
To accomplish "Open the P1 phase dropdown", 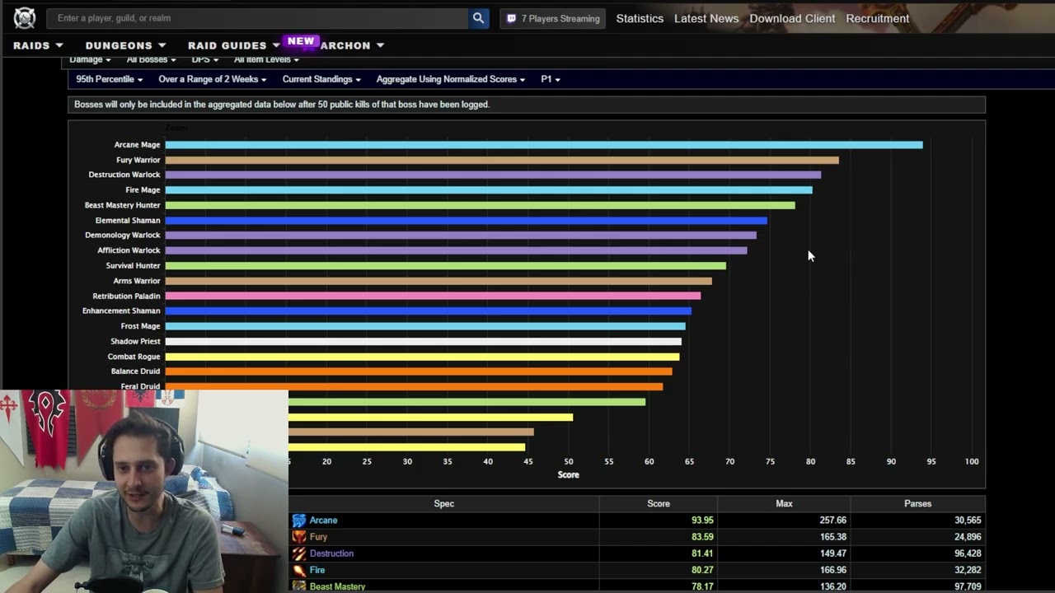I will coord(551,79).
